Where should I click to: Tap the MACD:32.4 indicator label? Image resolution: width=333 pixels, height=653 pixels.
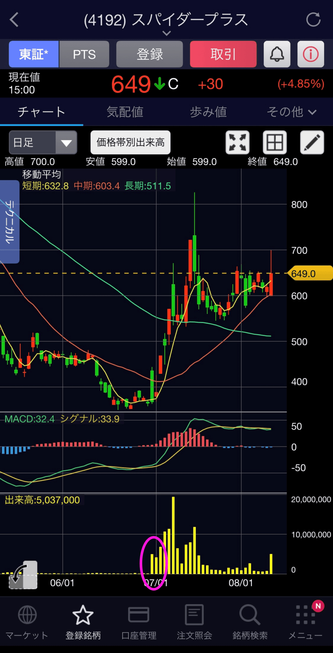click(30, 419)
